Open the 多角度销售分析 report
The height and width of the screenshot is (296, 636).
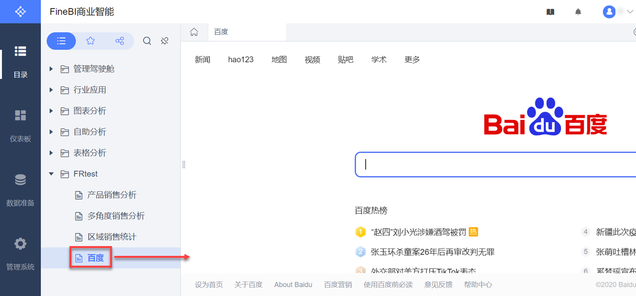coord(116,216)
